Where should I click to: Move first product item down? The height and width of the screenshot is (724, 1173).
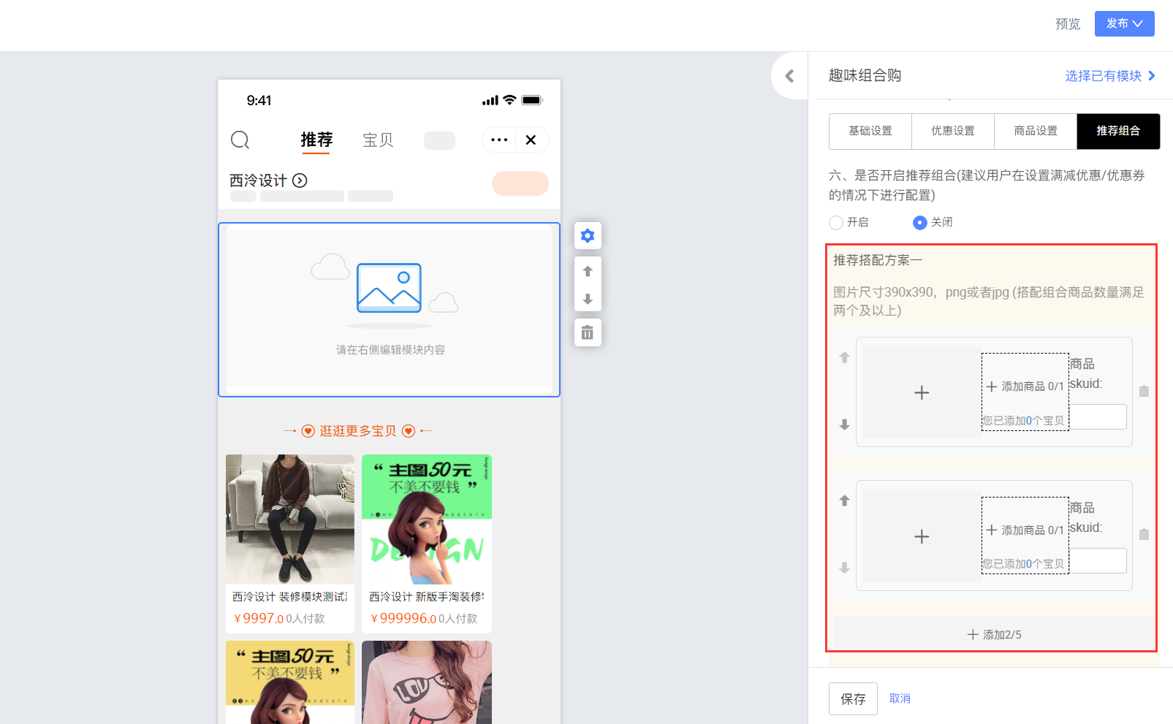[x=845, y=424]
